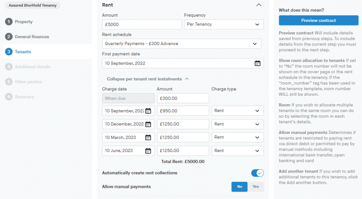The image size is (362, 199).
Task: Click the £300.00 advance amount field
Action: click(x=183, y=98)
